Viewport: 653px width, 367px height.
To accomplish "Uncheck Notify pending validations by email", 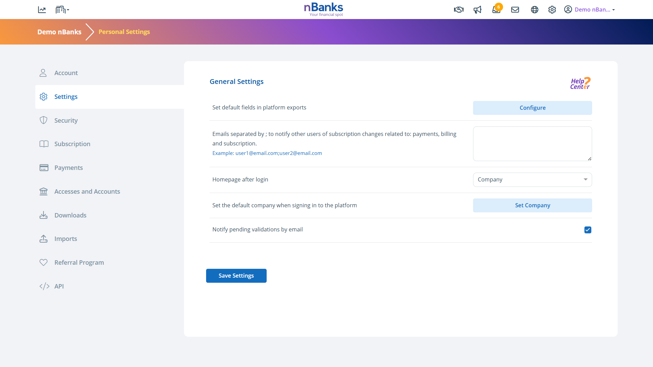I will pyautogui.click(x=588, y=230).
